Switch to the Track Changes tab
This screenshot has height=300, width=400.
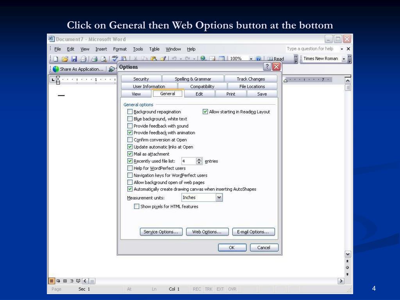(x=251, y=79)
